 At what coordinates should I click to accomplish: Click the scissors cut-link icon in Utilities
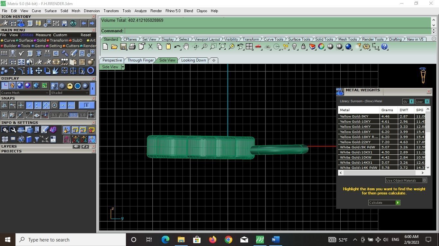(82, 70)
